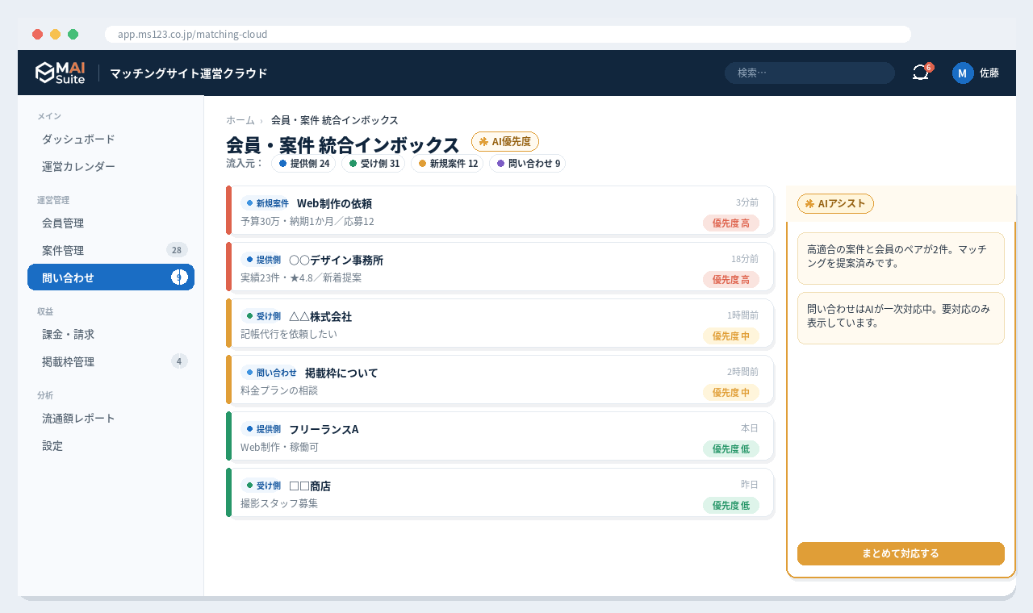
Task: Click the マッチングサイト運営クラウド title
Action: pyautogui.click(x=188, y=73)
